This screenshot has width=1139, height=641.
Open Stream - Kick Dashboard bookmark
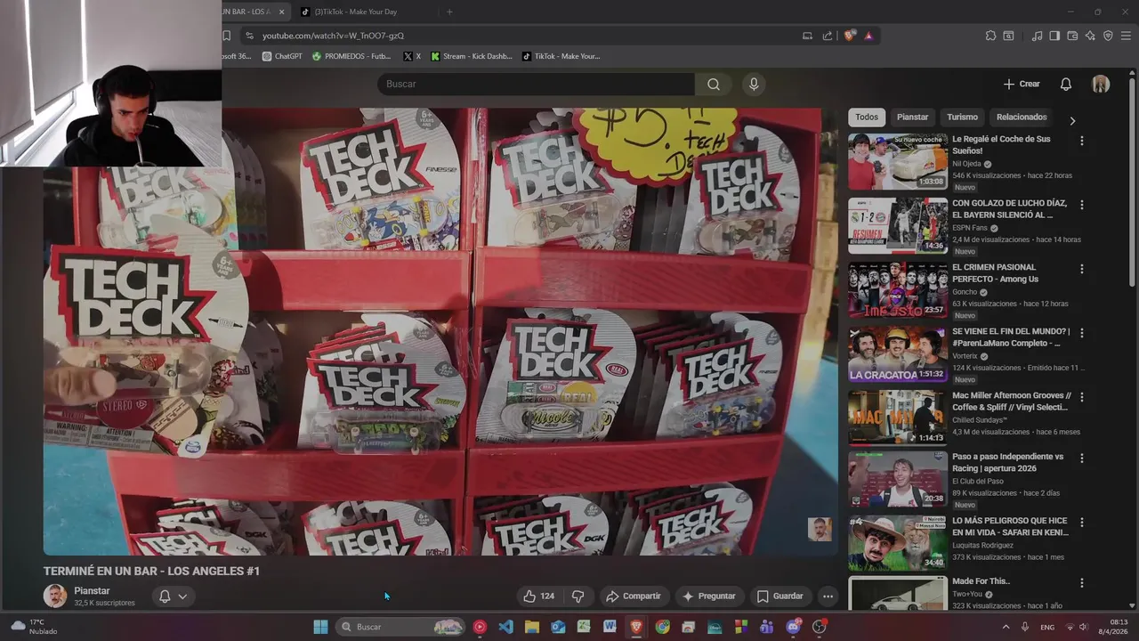472,56
